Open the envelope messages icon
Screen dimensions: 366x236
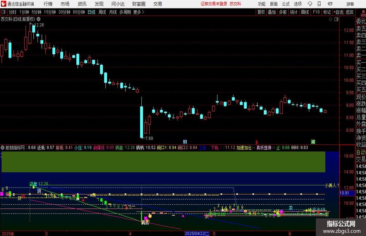[x=330, y=4]
